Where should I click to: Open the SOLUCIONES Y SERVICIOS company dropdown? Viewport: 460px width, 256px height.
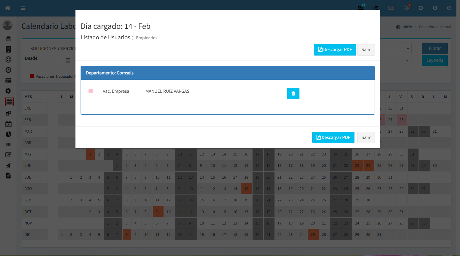click(51, 49)
